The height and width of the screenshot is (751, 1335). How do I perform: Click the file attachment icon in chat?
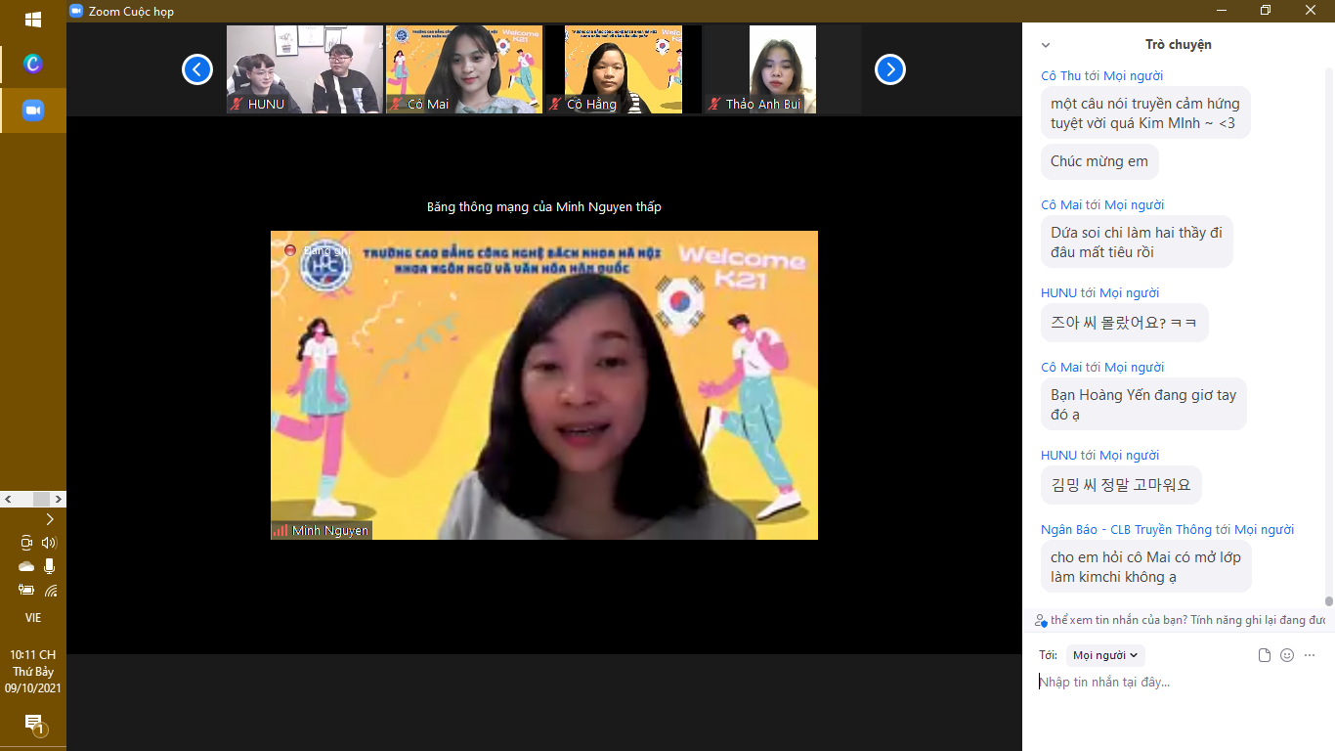pyautogui.click(x=1265, y=655)
